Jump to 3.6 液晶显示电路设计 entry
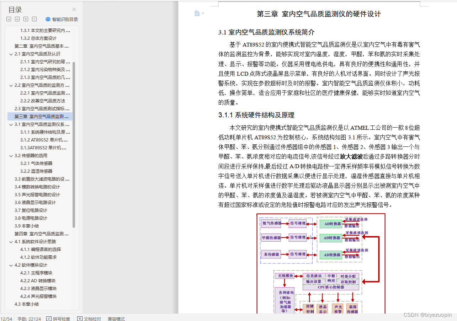 coord(35,203)
